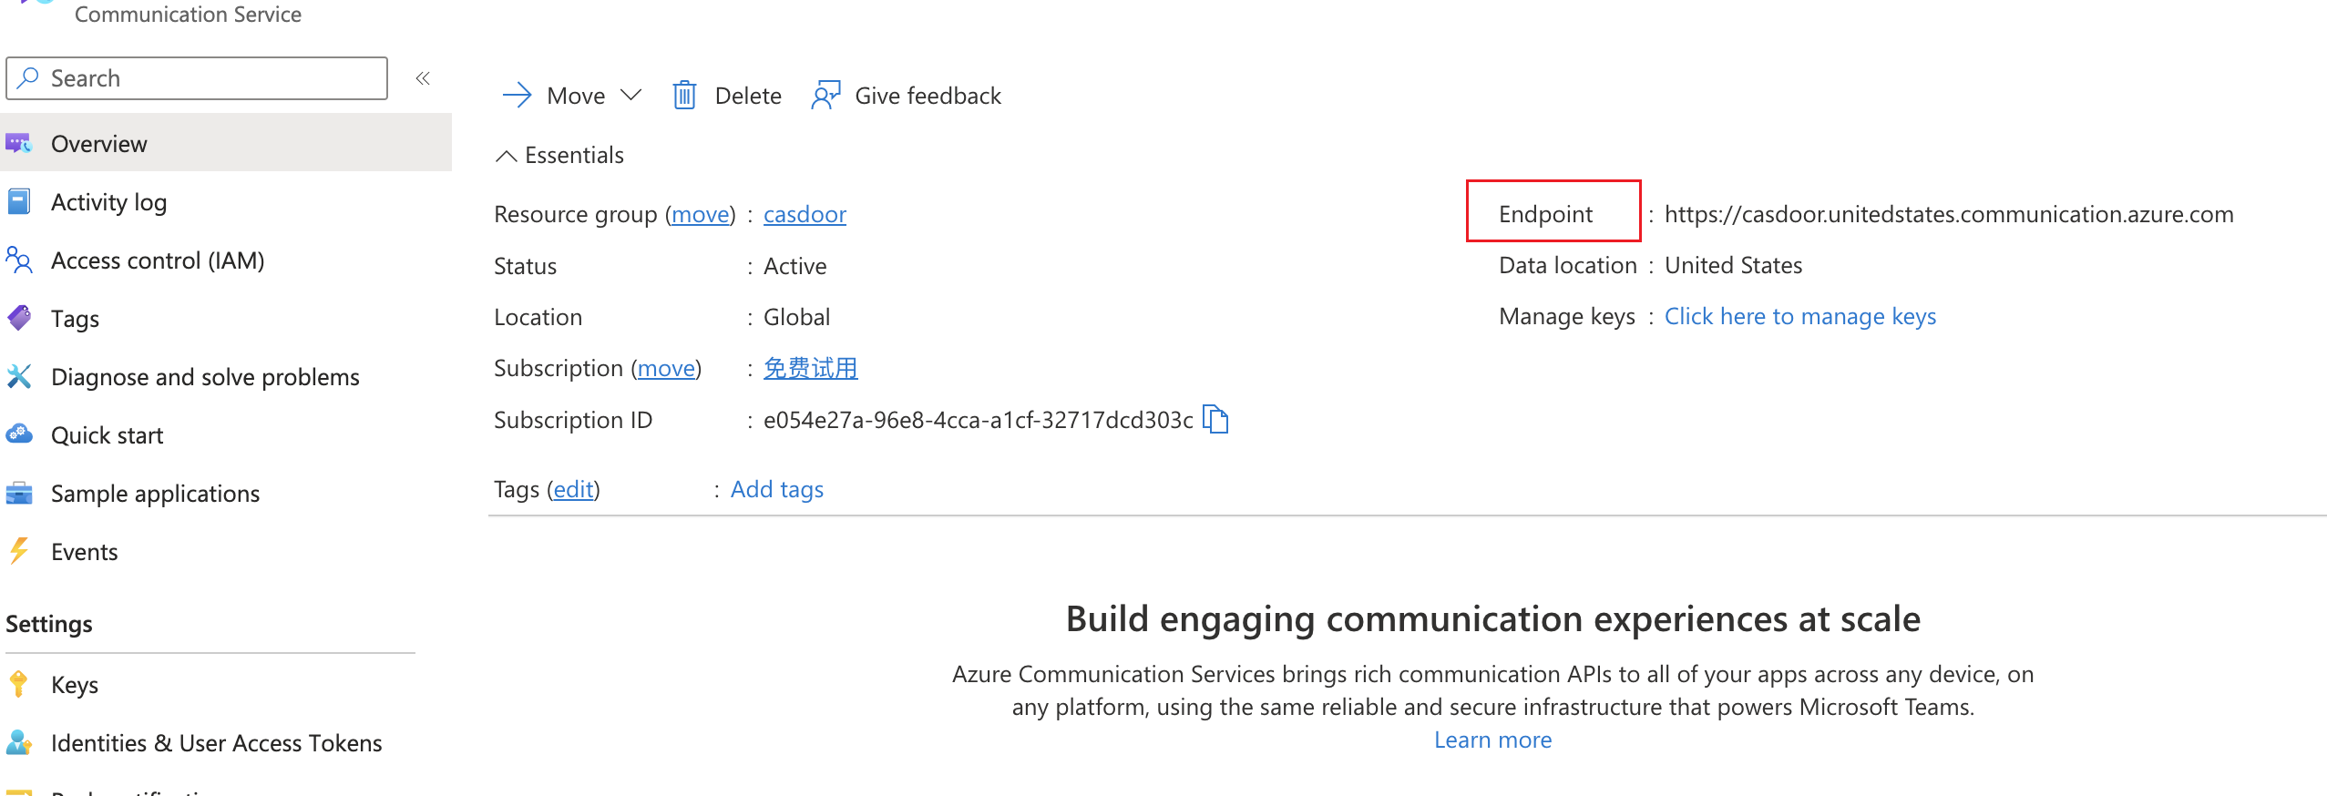2327x796 pixels.
Task: Collapse the Essentials section
Action: tap(507, 156)
